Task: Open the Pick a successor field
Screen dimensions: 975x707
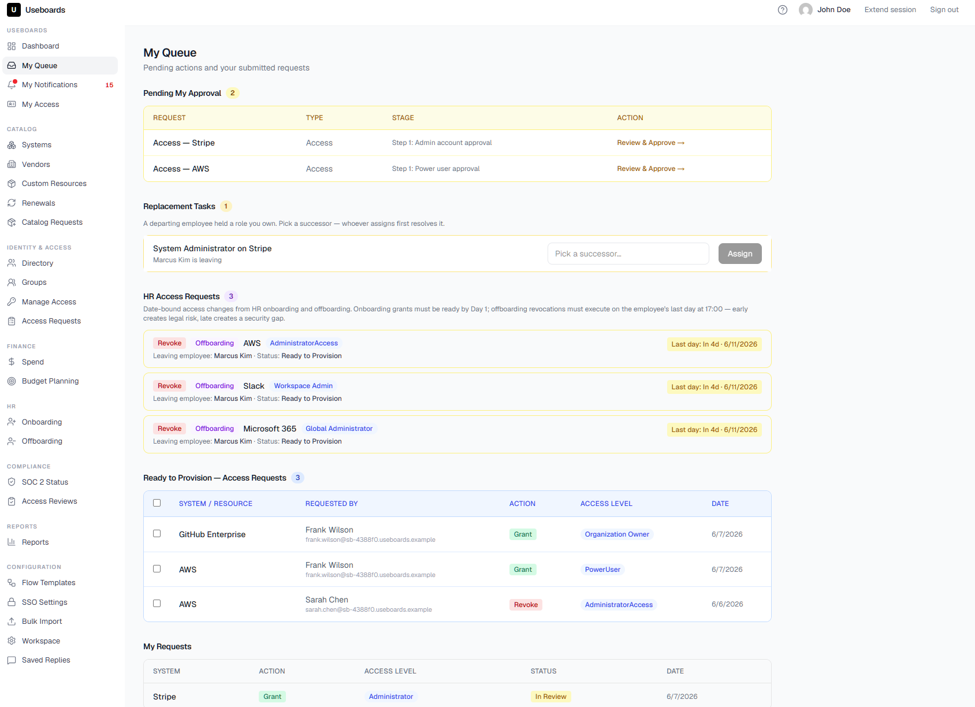Action: pyautogui.click(x=628, y=254)
